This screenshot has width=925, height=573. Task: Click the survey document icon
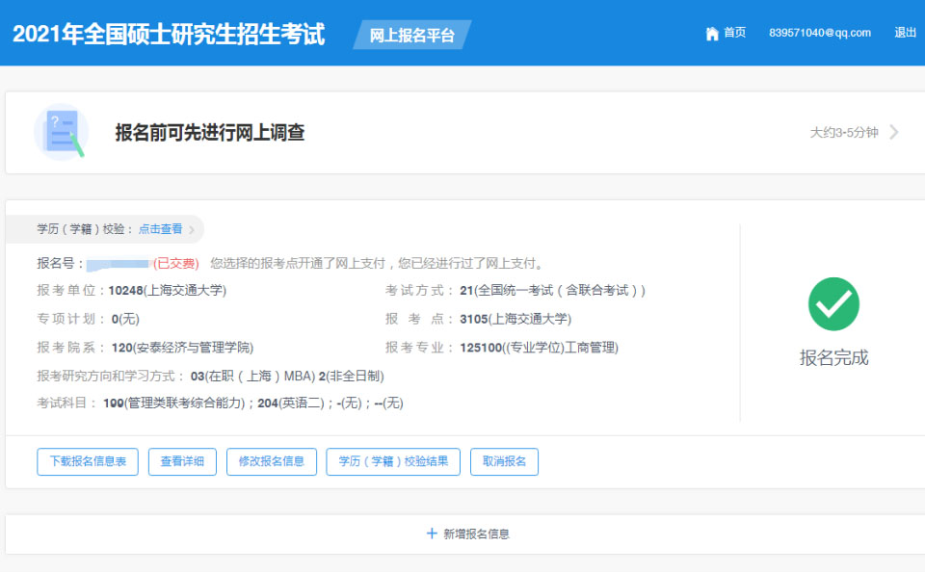coord(61,133)
